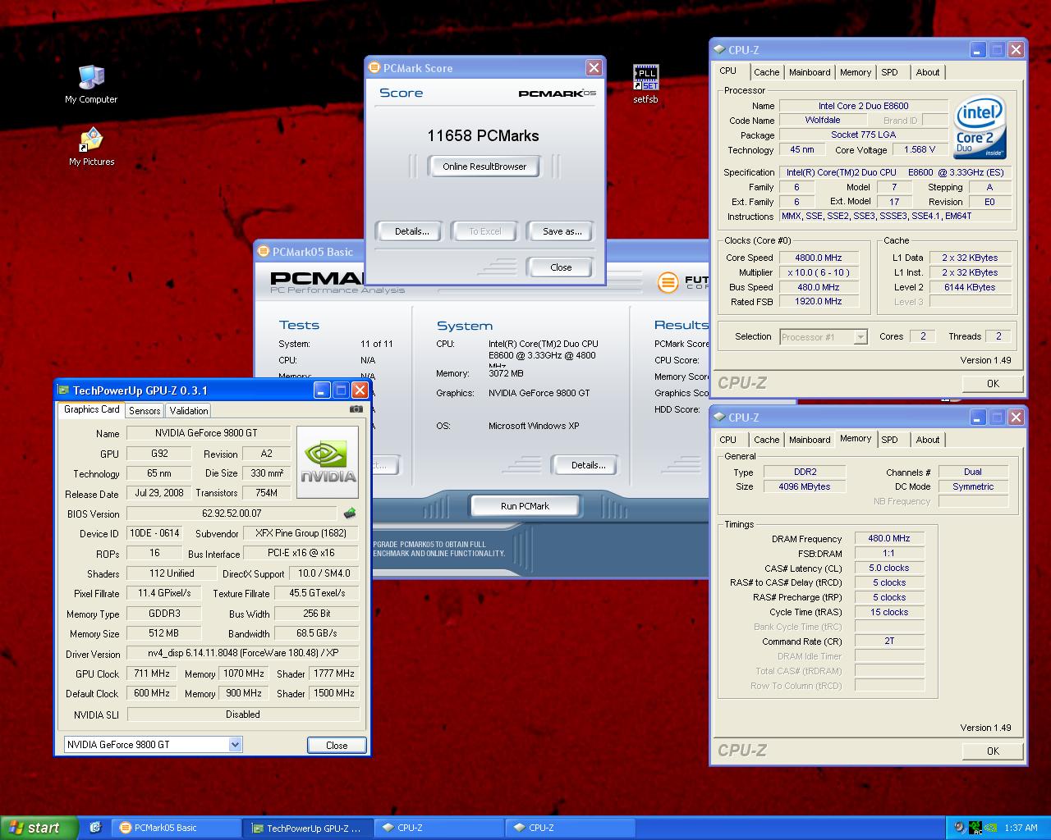Screen dimensions: 1051x840
Task: Open SPD tab in upper CPU-Z window
Action: tap(889, 72)
